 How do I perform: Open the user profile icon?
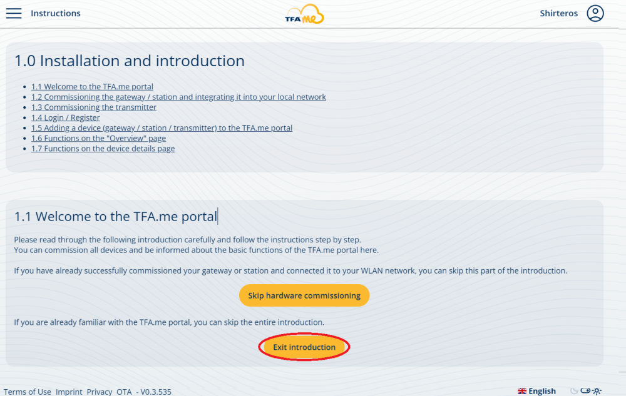pos(595,13)
